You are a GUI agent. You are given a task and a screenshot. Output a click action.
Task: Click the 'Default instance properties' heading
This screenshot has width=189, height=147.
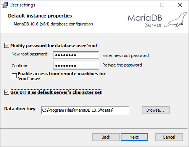[x=40, y=16]
